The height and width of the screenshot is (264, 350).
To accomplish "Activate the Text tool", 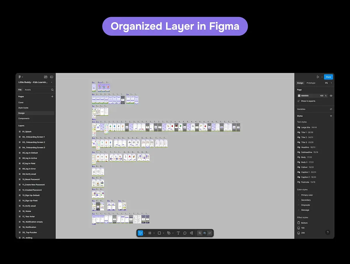I will (178, 233).
